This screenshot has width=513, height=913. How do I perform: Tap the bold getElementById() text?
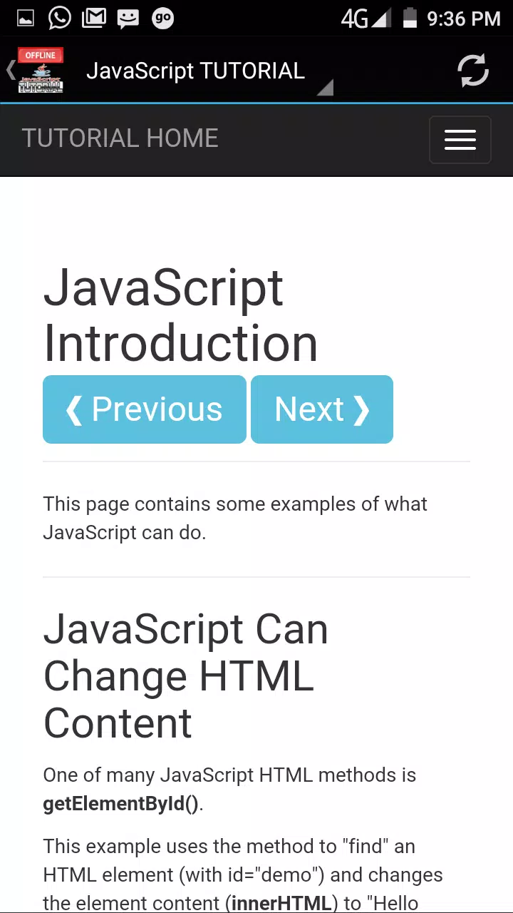click(121, 804)
